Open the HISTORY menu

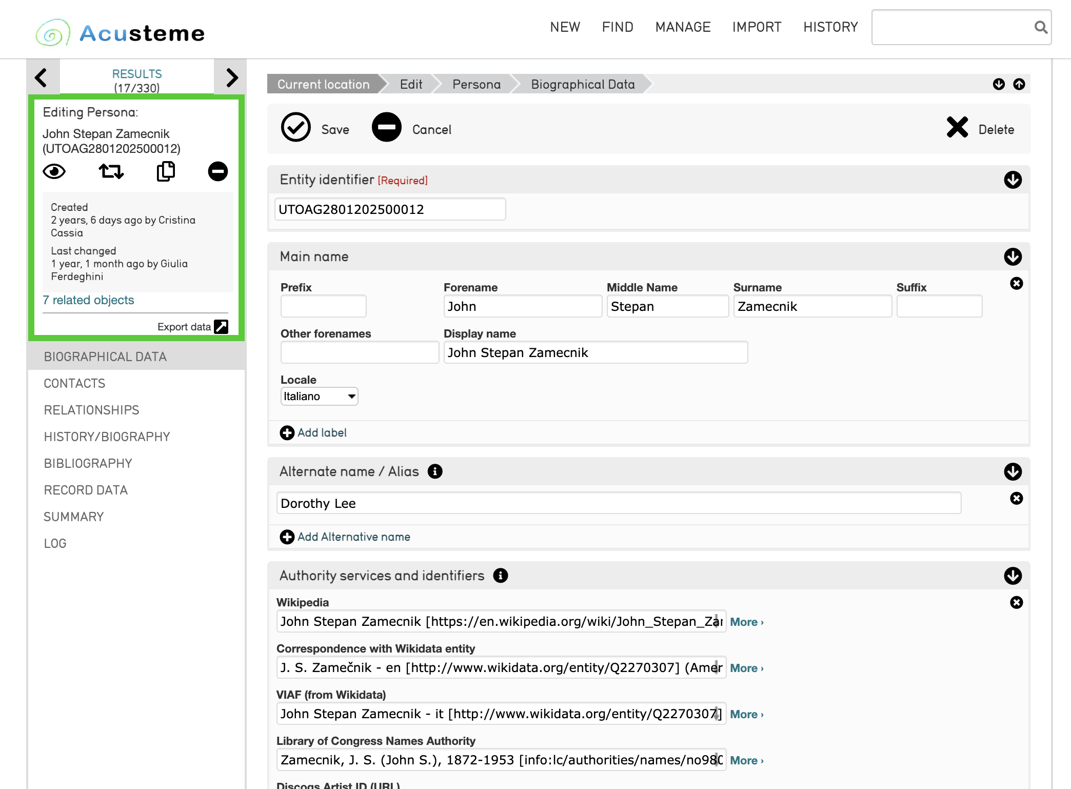(831, 27)
